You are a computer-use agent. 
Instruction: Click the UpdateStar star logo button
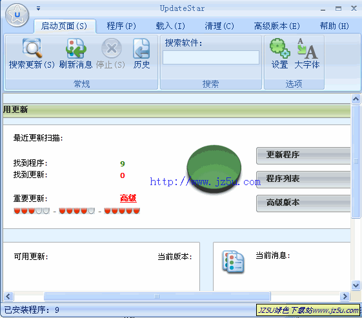(17, 15)
